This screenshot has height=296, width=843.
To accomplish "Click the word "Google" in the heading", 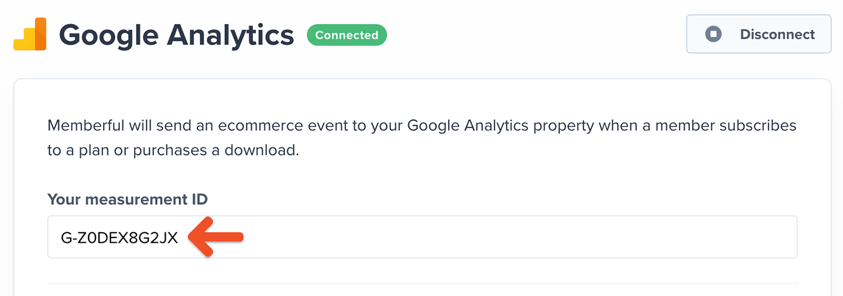I will pos(109,36).
